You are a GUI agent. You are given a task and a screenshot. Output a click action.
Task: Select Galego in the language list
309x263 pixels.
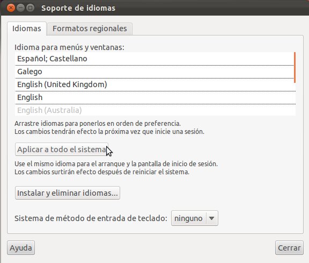(x=154, y=72)
